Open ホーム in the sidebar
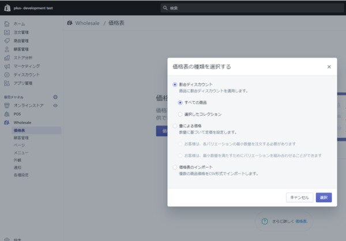Image resolution: width=346 pixels, height=241 pixels. tap(19, 24)
